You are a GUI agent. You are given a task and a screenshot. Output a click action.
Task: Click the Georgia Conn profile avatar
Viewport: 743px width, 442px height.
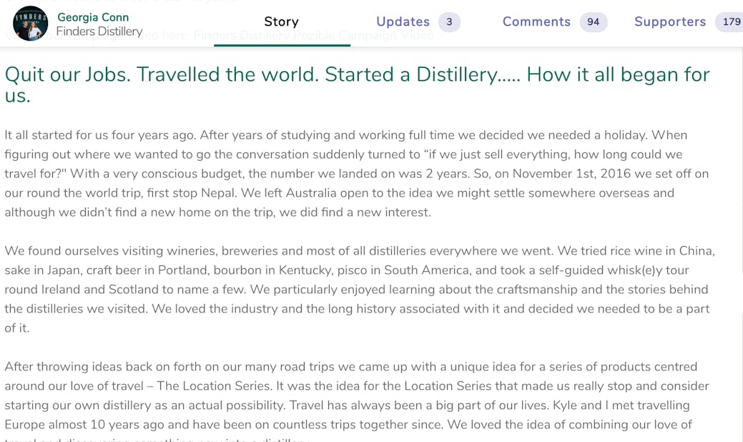pos(31,23)
